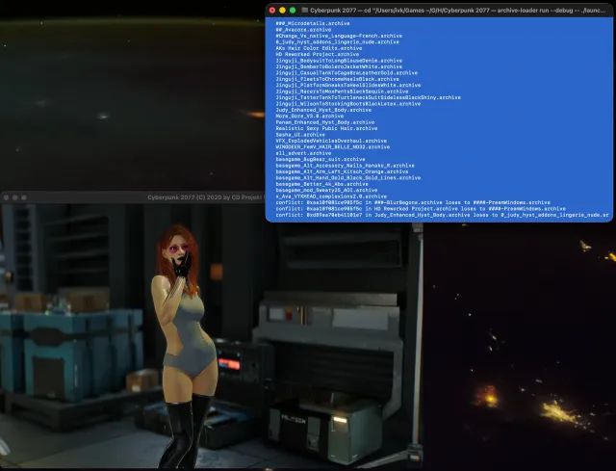Zoom the Terminal window with green button
This screenshot has width=616, height=471.
pos(293,11)
